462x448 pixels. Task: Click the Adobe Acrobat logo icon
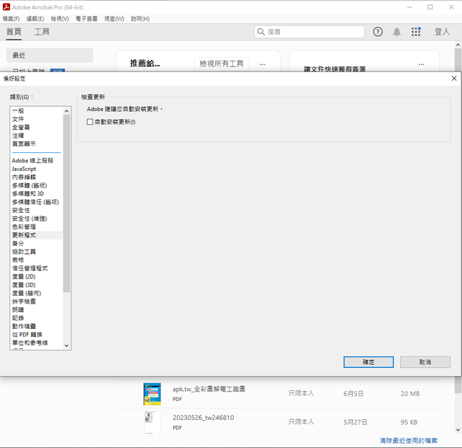coord(6,6)
